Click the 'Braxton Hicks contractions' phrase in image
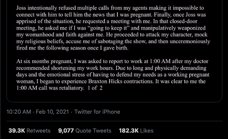 coord(121,81)
